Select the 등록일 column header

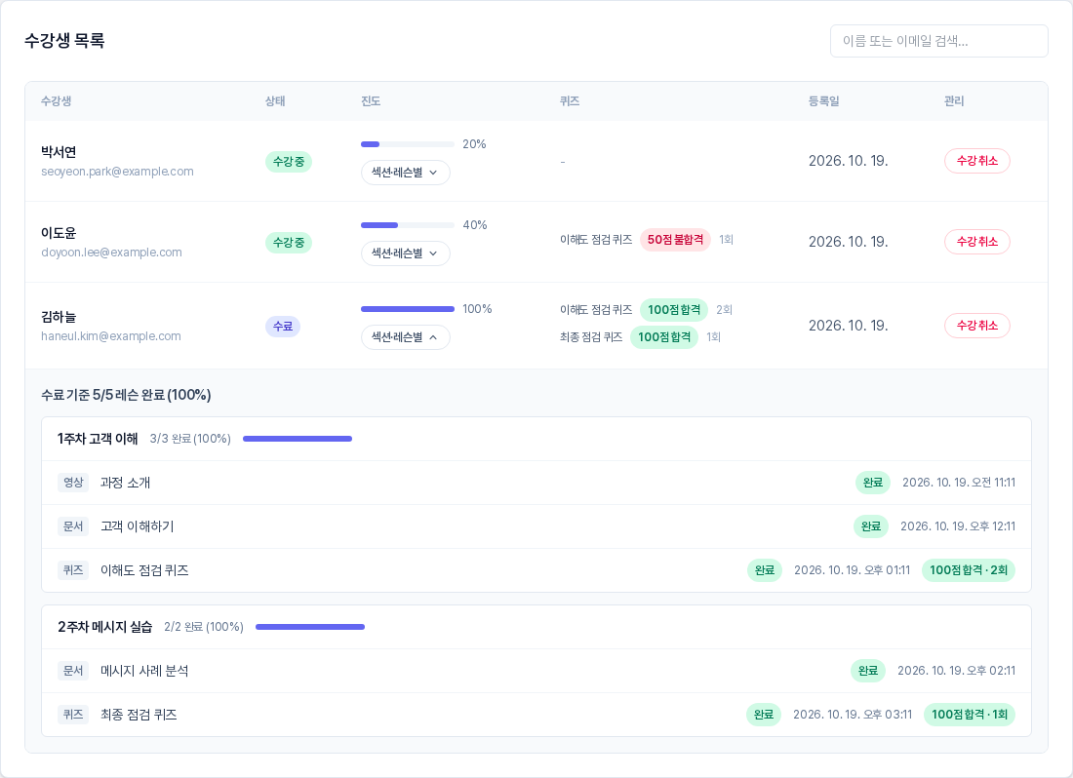pos(824,101)
